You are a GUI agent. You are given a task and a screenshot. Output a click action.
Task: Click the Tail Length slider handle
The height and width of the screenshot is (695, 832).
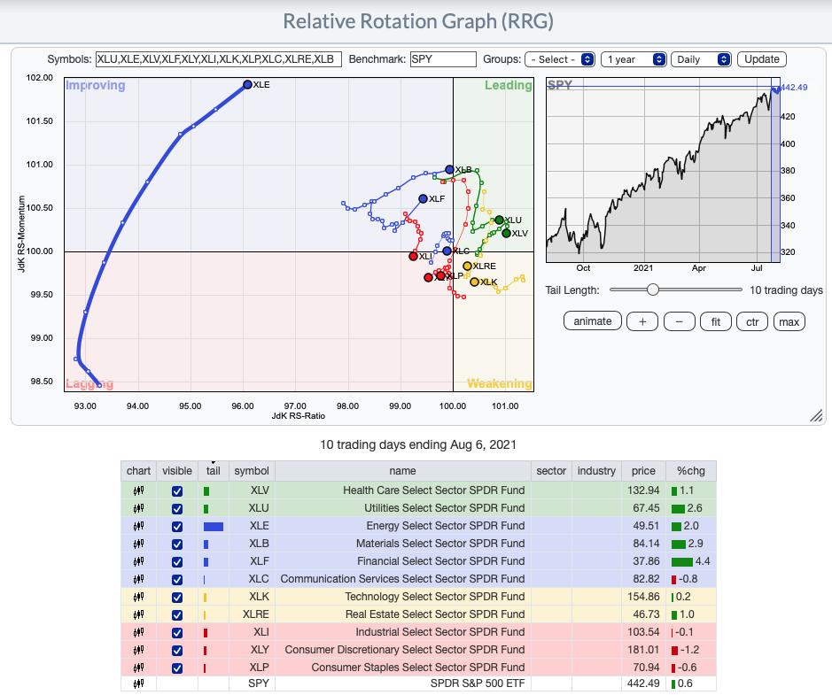click(653, 290)
